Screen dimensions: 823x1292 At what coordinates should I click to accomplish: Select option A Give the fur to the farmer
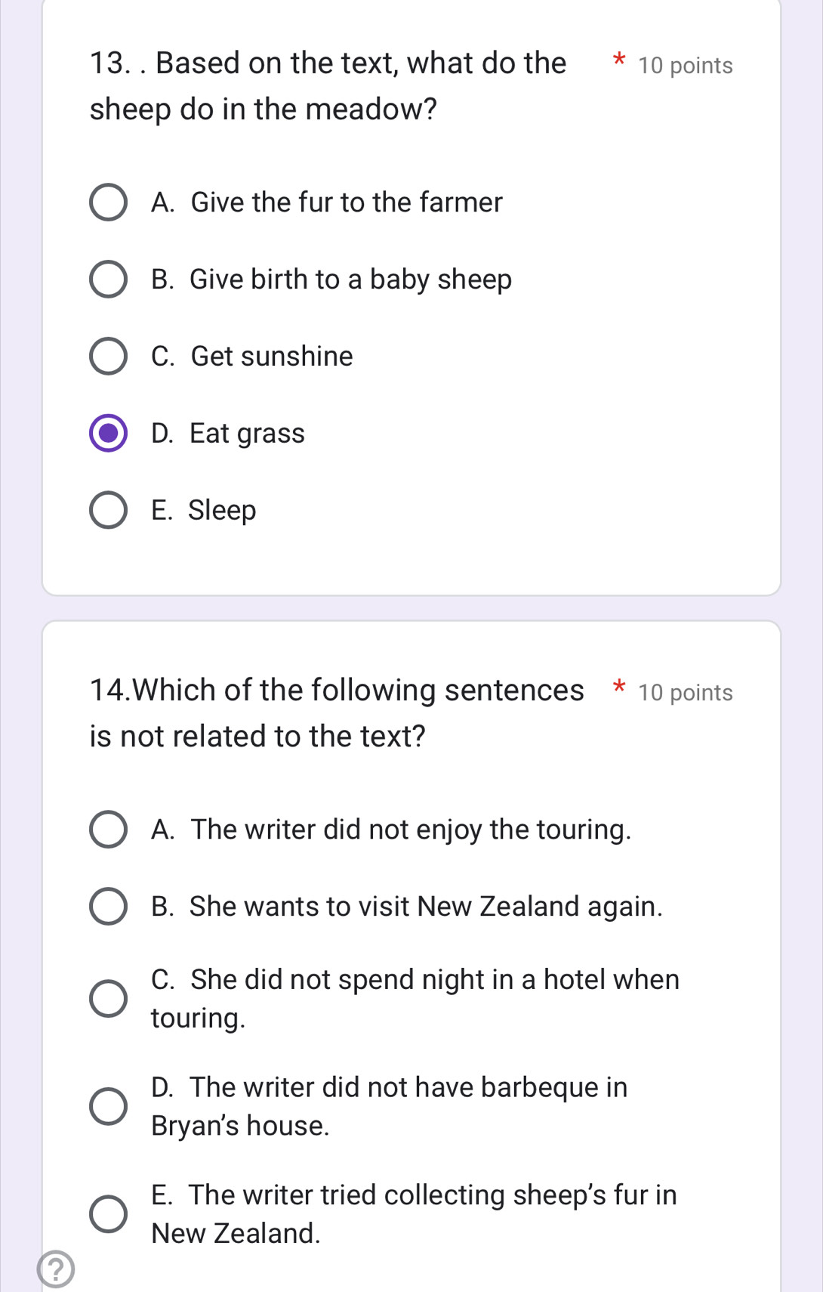pyautogui.click(x=109, y=202)
